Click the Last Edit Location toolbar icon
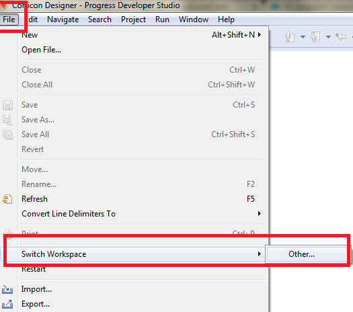This screenshot has width=353, height=312. coord(341,36)
